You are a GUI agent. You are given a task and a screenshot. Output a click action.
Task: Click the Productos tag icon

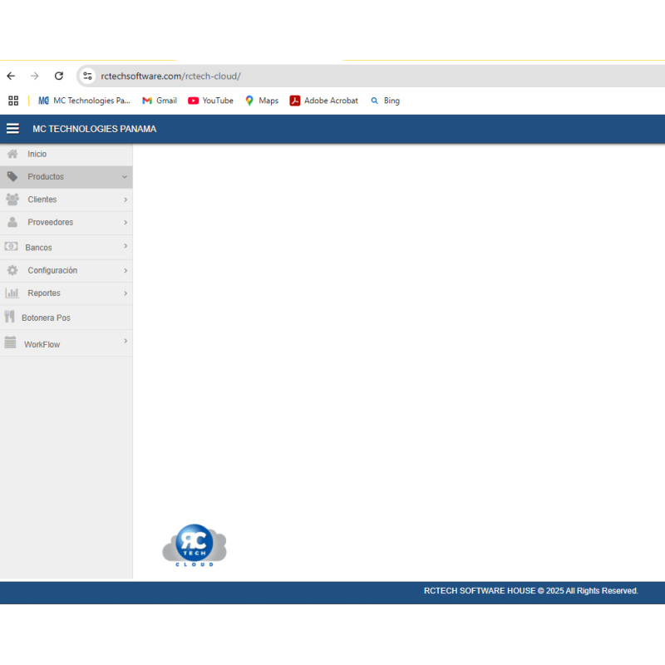click(x=12, y=176)
